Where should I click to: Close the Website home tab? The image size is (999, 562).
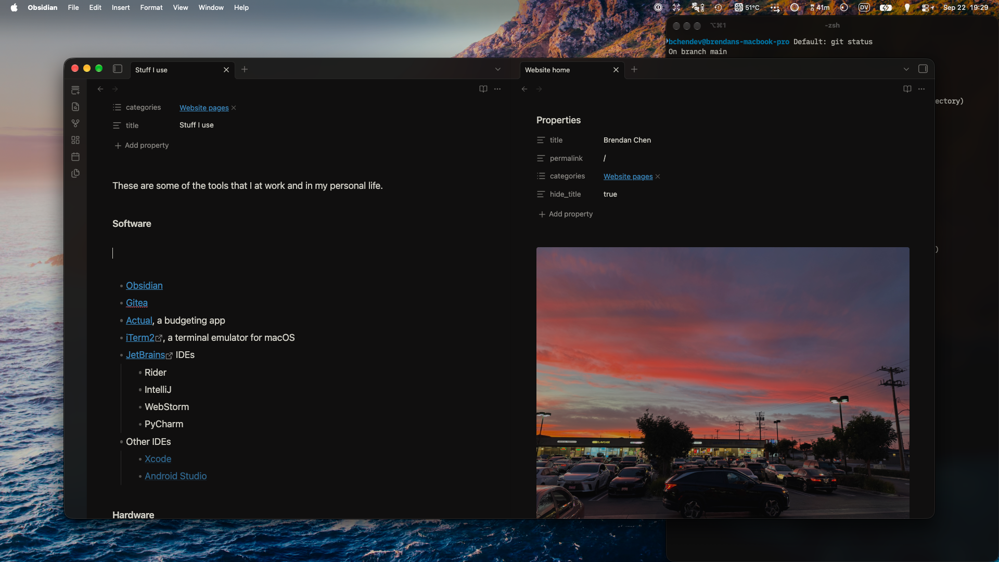click(x=616, y=70)
